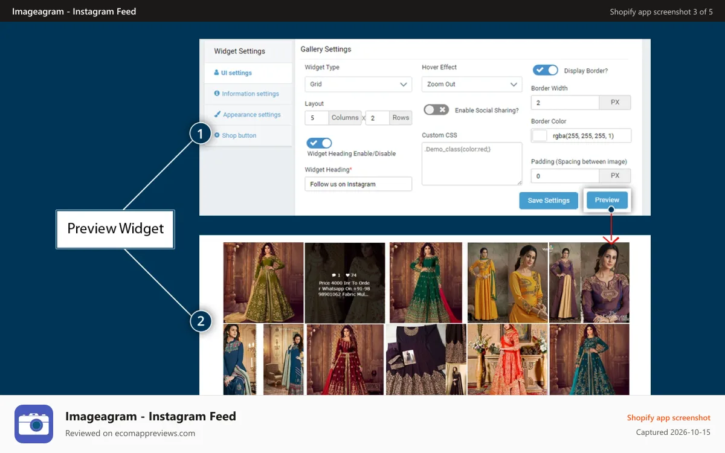Click the Layout Rows number field
Viewport: 725px width, 453px height.
[377, 118]
